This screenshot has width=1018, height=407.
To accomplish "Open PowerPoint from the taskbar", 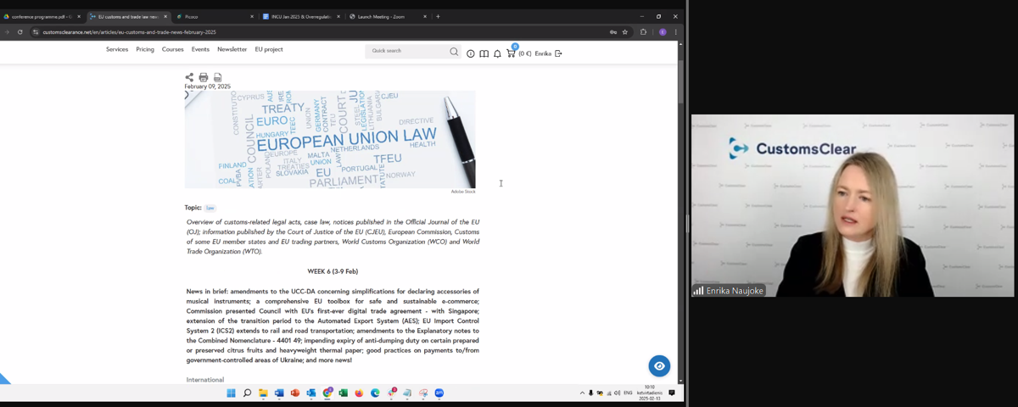I will coord(295,393).
